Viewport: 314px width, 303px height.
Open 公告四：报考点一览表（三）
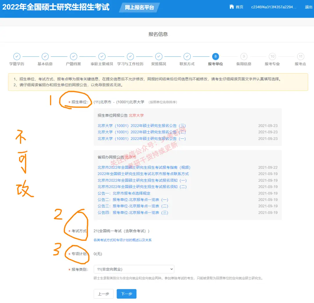pos(133,213)
